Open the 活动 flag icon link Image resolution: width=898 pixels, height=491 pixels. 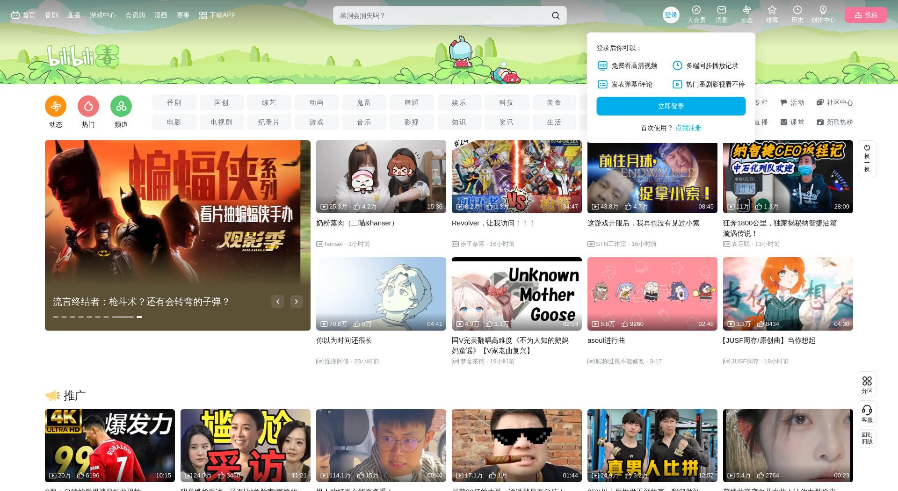(x=792, y=102)
